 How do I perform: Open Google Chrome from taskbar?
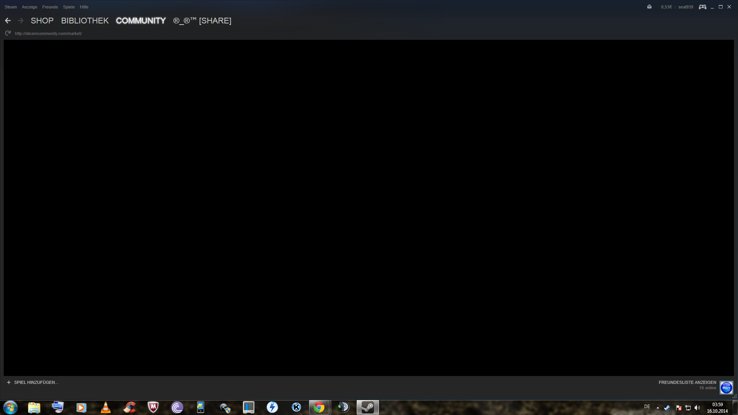click(x=319, y=407)
